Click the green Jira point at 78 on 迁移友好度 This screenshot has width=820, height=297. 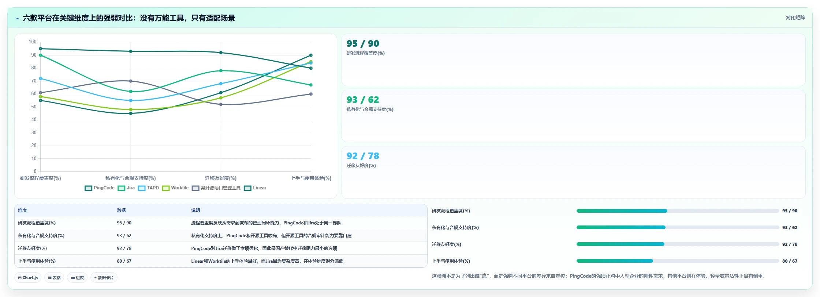click(x=221, y=71)
